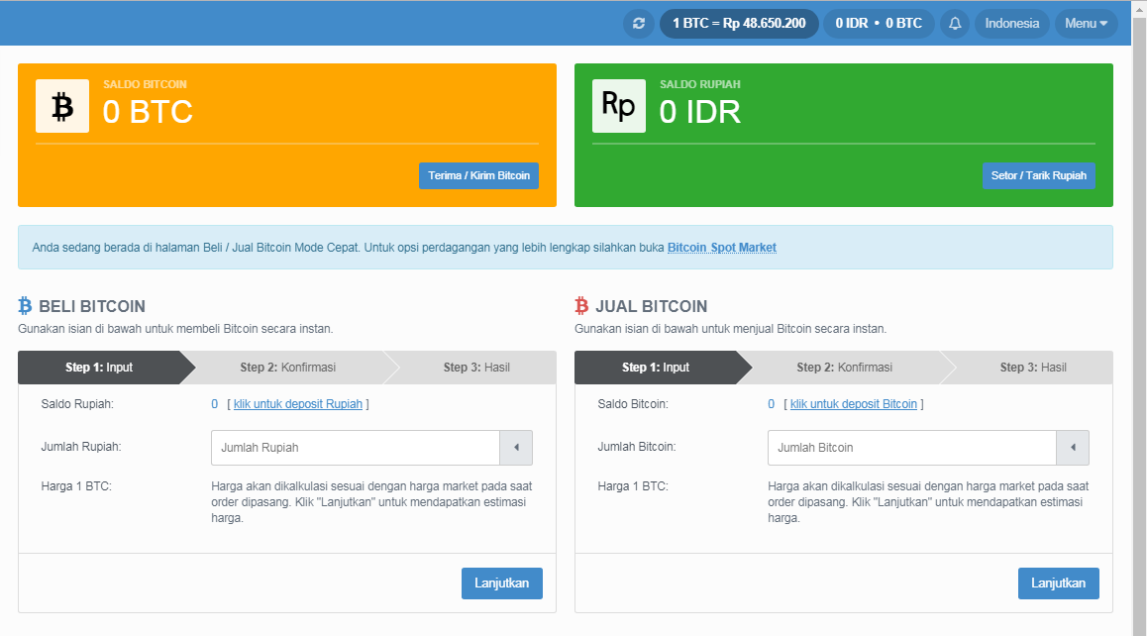The width and height of the screenshot is (1147, 636).
Task: Click the refresh icon in top bar
Action: (639, 24)
